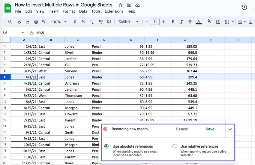The image size is (255, 165).
Task: Click the red macro recording indicator
Action: pos(105,129)
